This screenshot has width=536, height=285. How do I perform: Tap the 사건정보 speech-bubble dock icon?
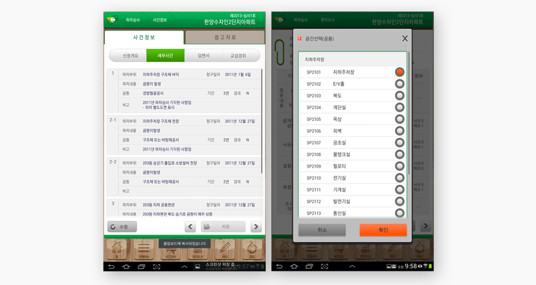(170, 253)
